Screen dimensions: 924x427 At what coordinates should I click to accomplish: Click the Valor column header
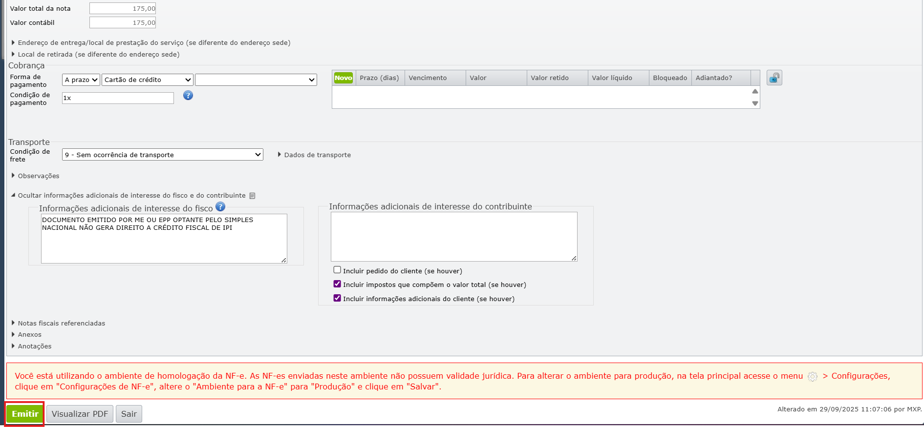coord(496,78)
